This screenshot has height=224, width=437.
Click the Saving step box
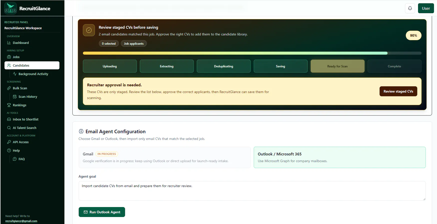[281, 66]
